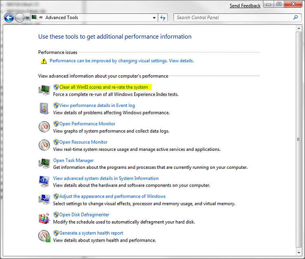Click the yellow warning icon under Performance issues

click(x=44, y=61)
